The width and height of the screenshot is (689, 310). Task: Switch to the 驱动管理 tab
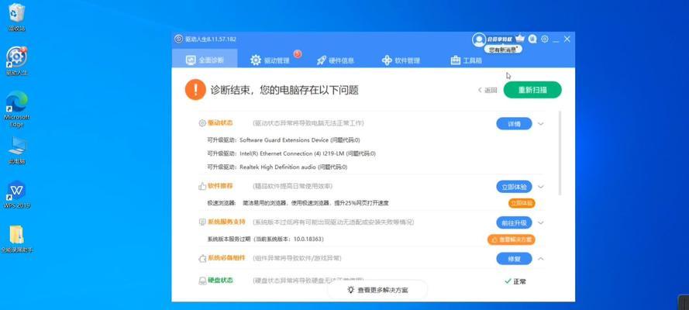pyautogui.click(x=270, y=60)
